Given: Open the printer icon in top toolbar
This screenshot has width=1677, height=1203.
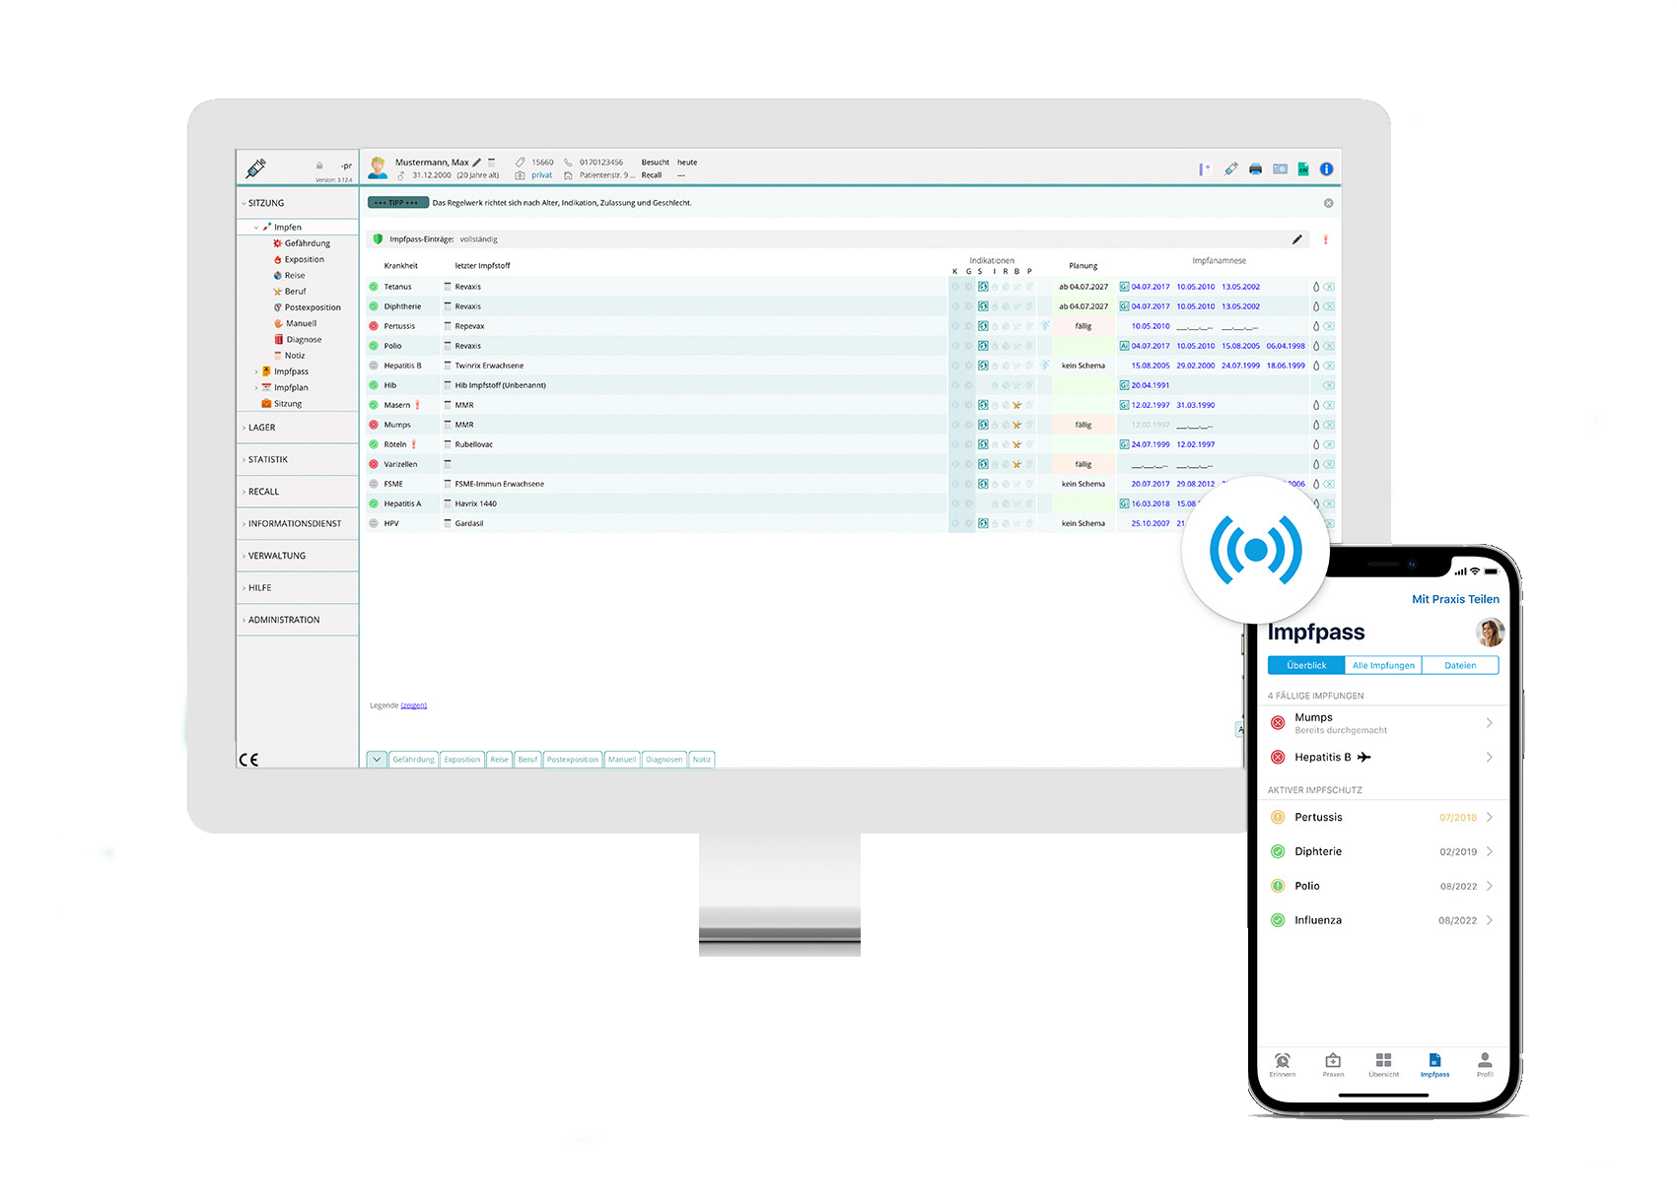Looking at the screenshot, I should (1254, 168).
